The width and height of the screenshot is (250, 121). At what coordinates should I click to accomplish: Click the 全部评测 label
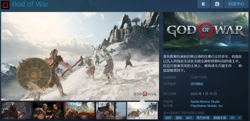point(170,78)
